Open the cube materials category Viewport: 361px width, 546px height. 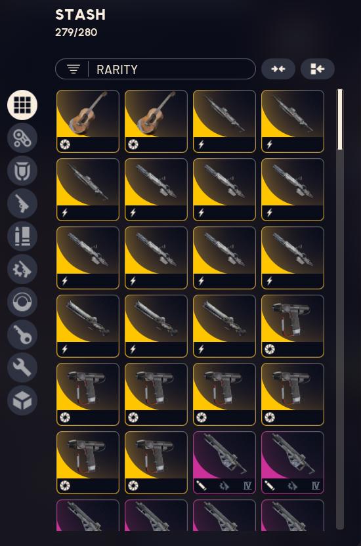click(x=22, y=400)
